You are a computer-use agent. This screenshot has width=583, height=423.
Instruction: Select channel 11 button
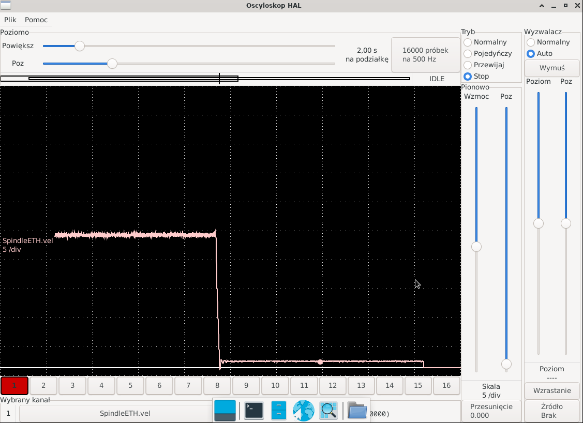[304, 385]
